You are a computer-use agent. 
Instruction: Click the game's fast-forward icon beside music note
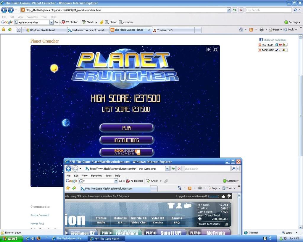(x=208, y=49)
